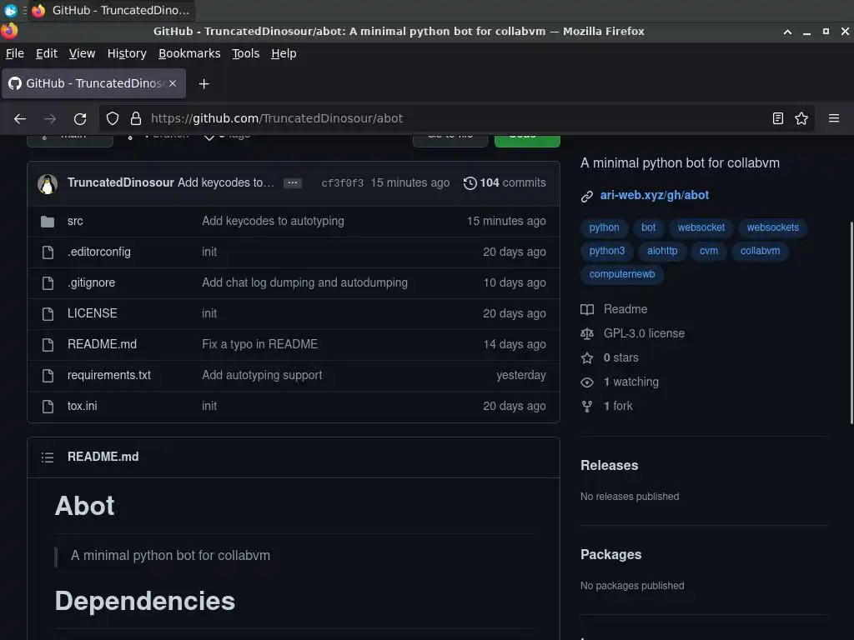Image resolution: width=854 pixels, height=640 pixels.
Task: Reload the GitHub page
Action: [80, 118]
